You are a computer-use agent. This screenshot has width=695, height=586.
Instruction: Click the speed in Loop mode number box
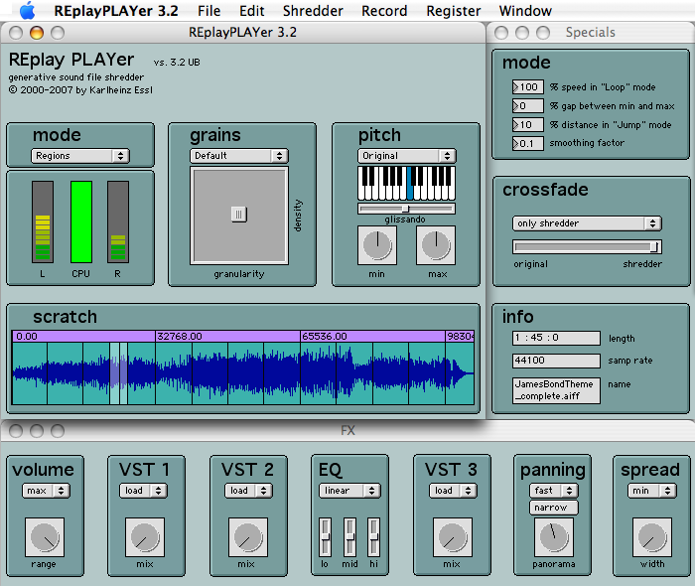[528, 87]
